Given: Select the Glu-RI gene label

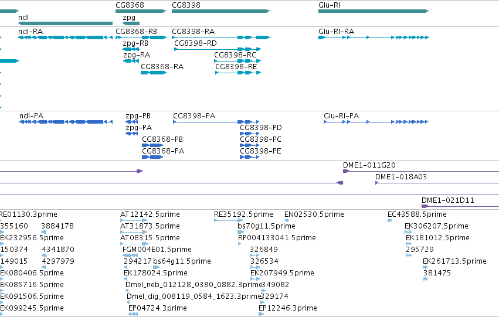Looking at the screenshot, I should click(329, 5).
